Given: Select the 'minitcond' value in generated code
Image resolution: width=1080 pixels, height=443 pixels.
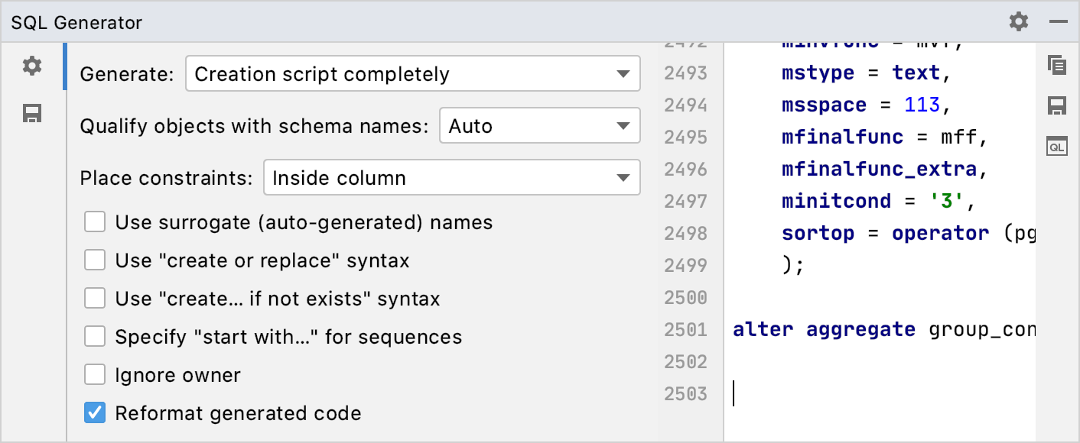Looking at the screenshot, I should [x=948, y=201].
